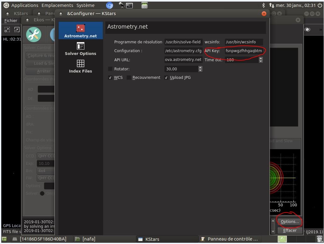Image resolution: width=324 pixels, height=244 pixels.
Task: Switch to Panneau de contrôle taskbar window
Action: [230, 239]
